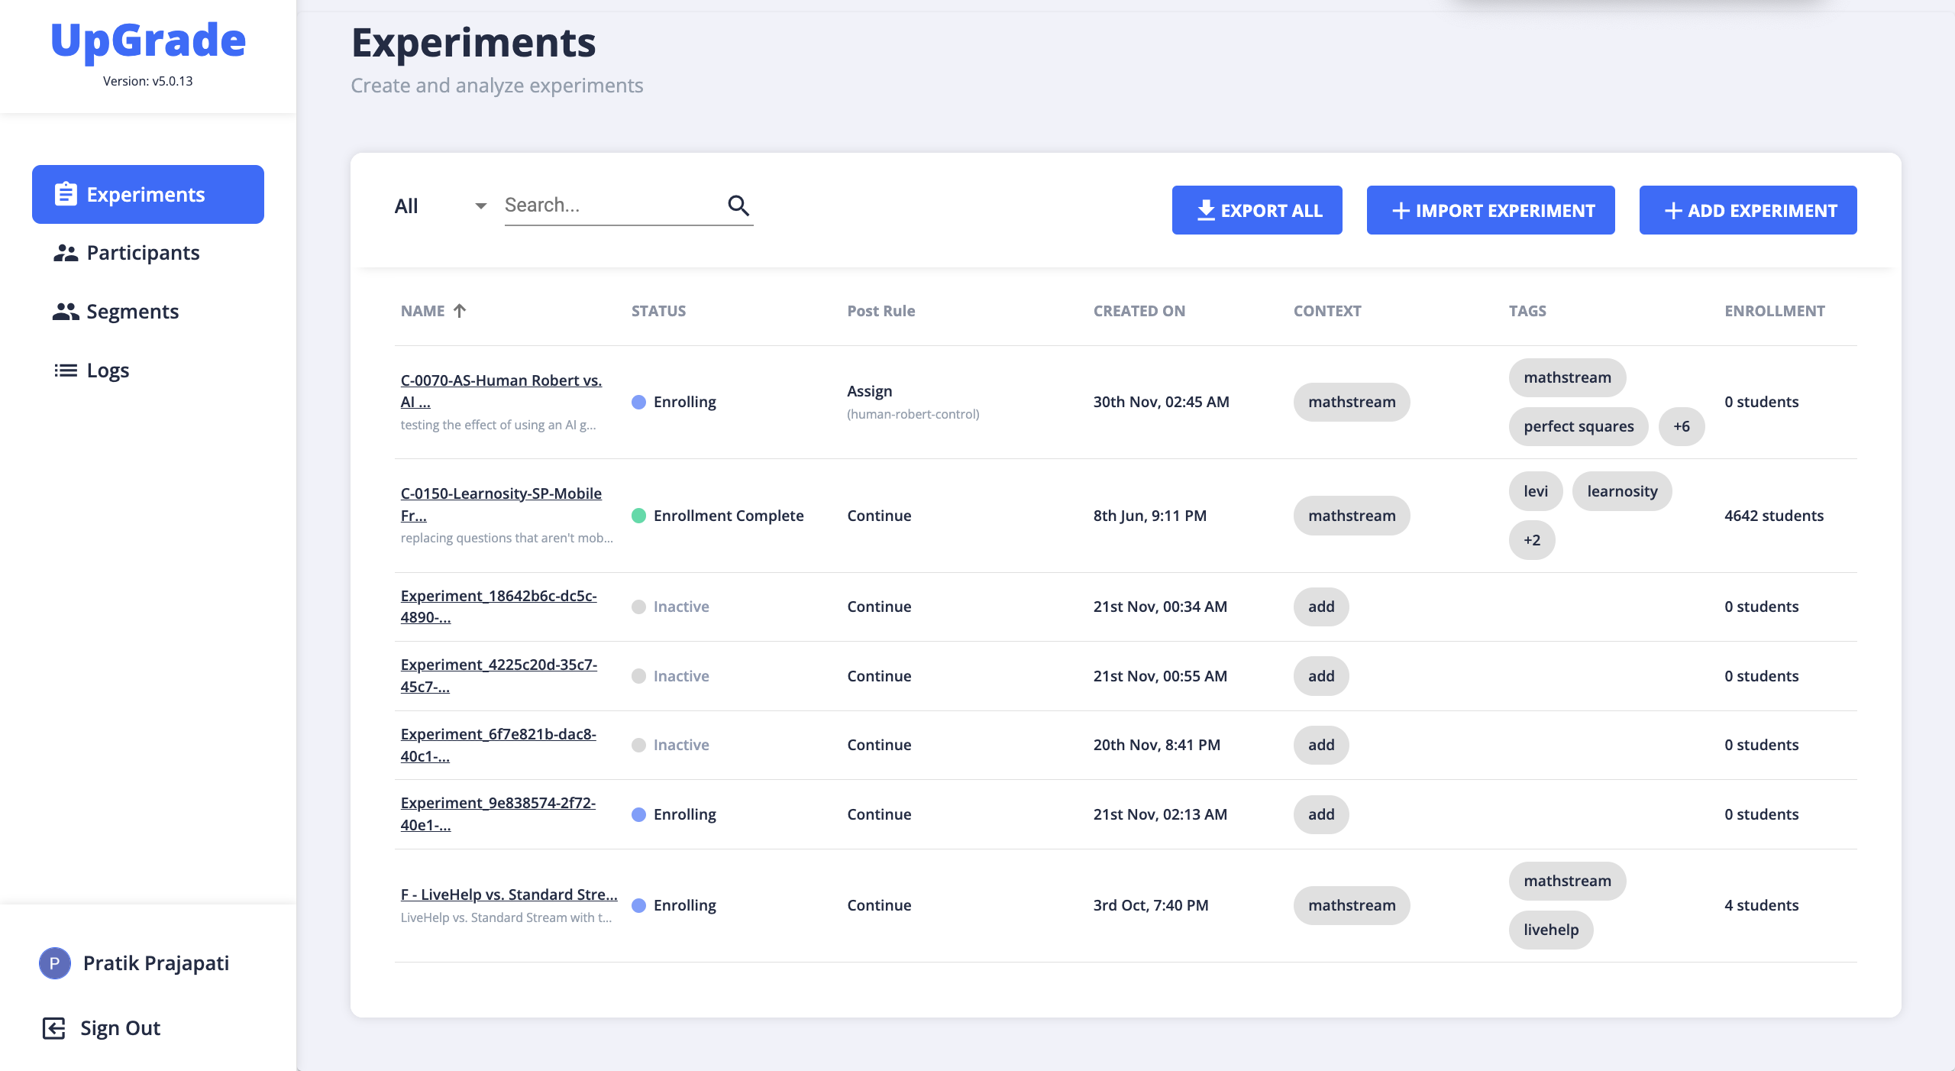The width and height of the screenshot is (1955, 1071).
Task: Click the Participants people icon
Action: 66,253
